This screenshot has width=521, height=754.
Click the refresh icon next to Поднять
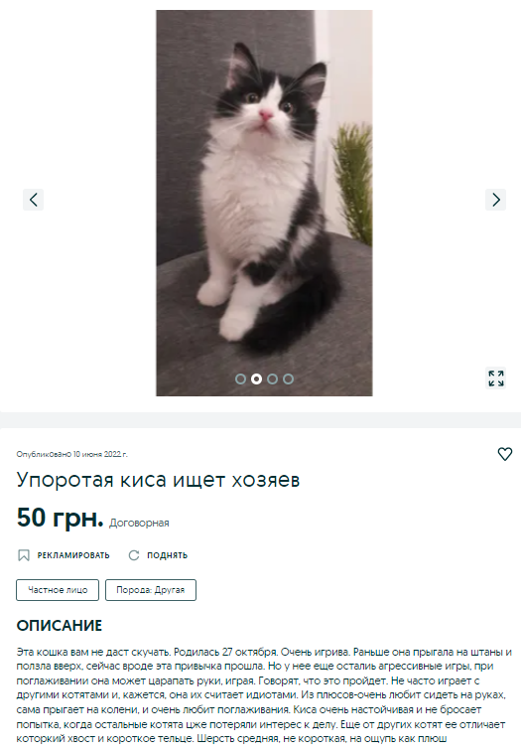coord(134,555)
